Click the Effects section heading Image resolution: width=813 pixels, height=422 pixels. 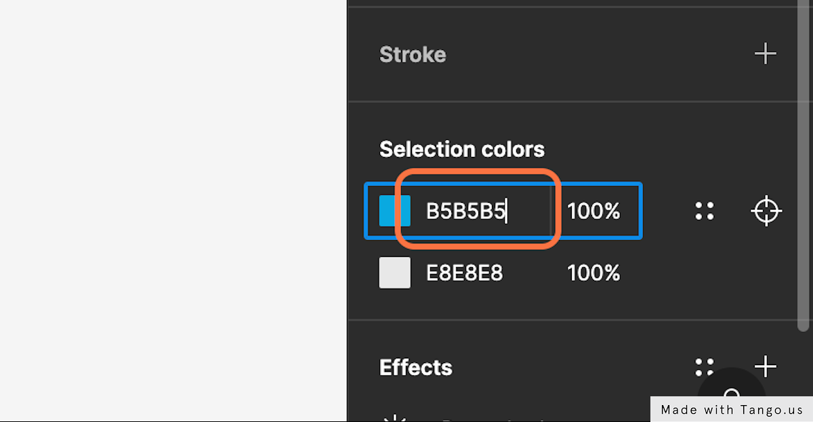pos(416,367)
